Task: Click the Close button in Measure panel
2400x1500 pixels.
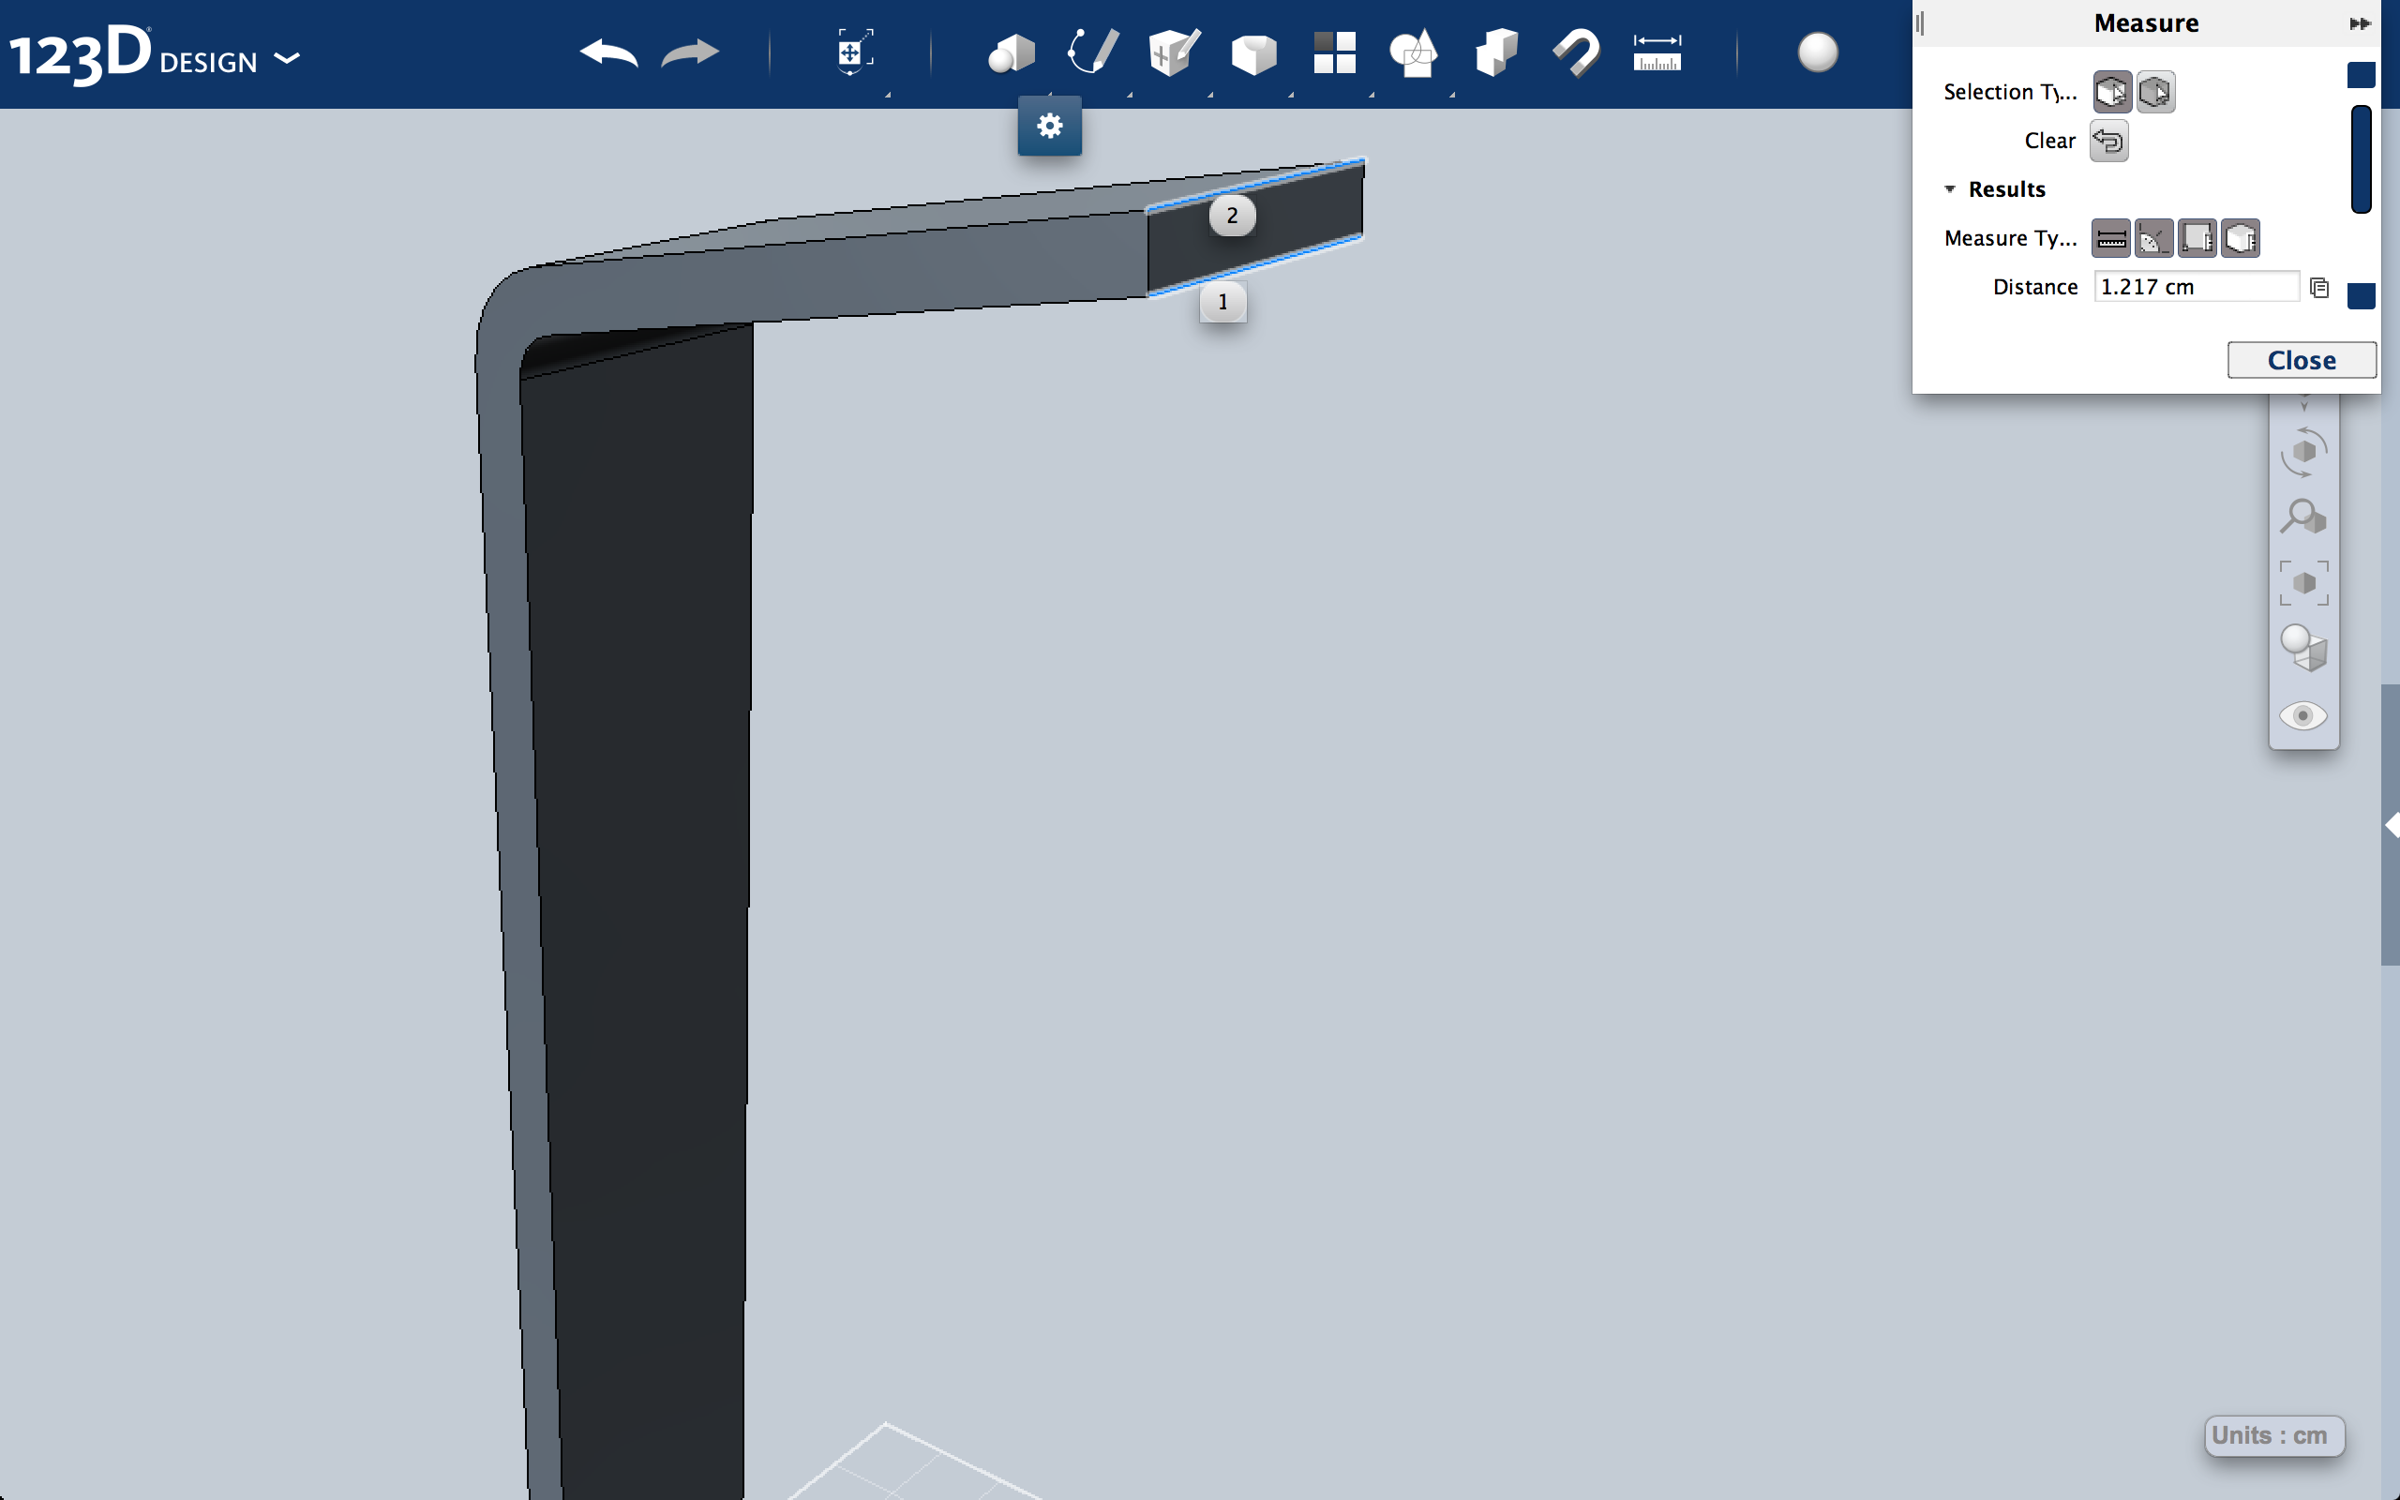Action: click(2300, 359)
